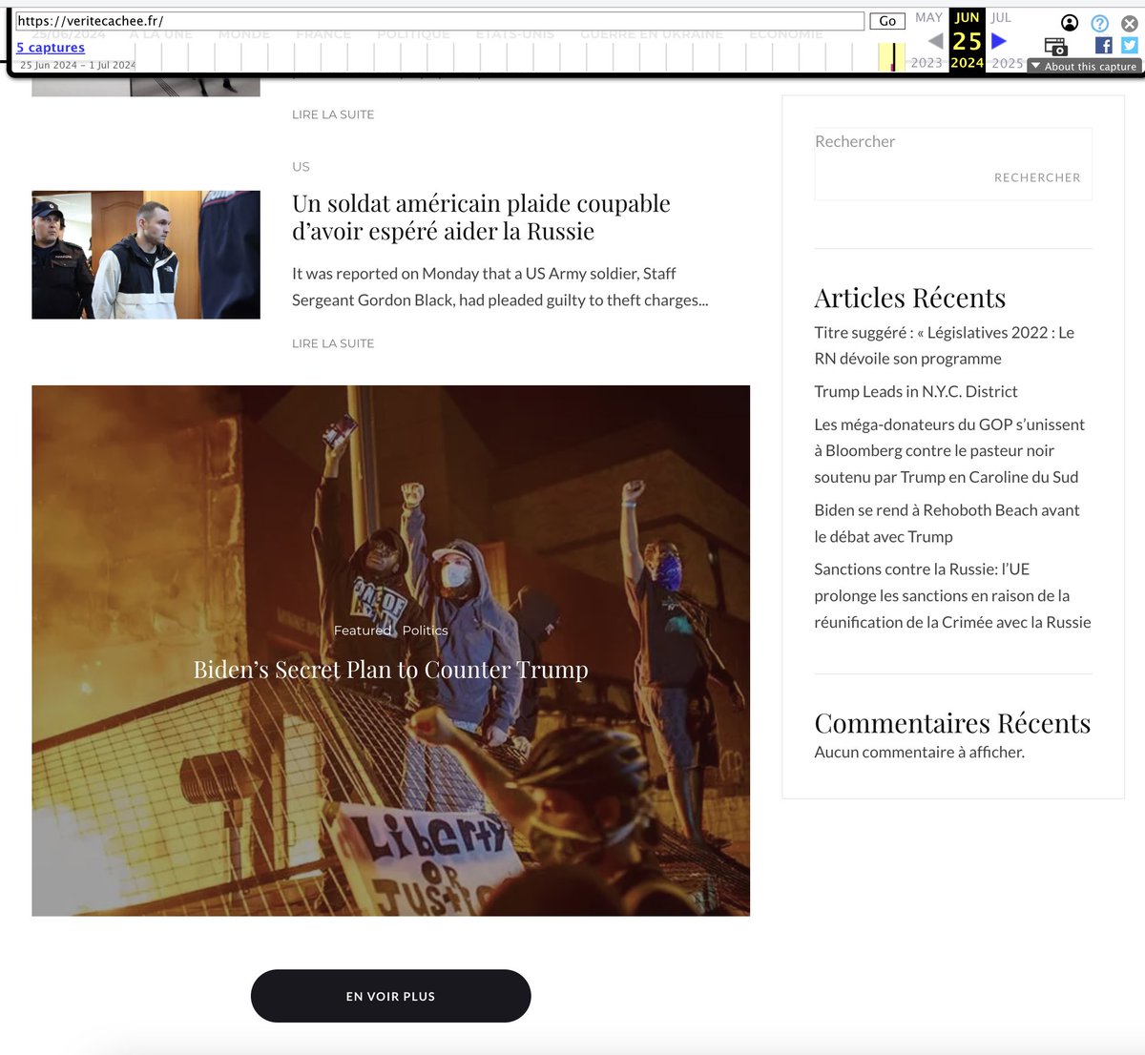
Task: Select year 2025 in Wayback calendar
Action: point(1008,63)
